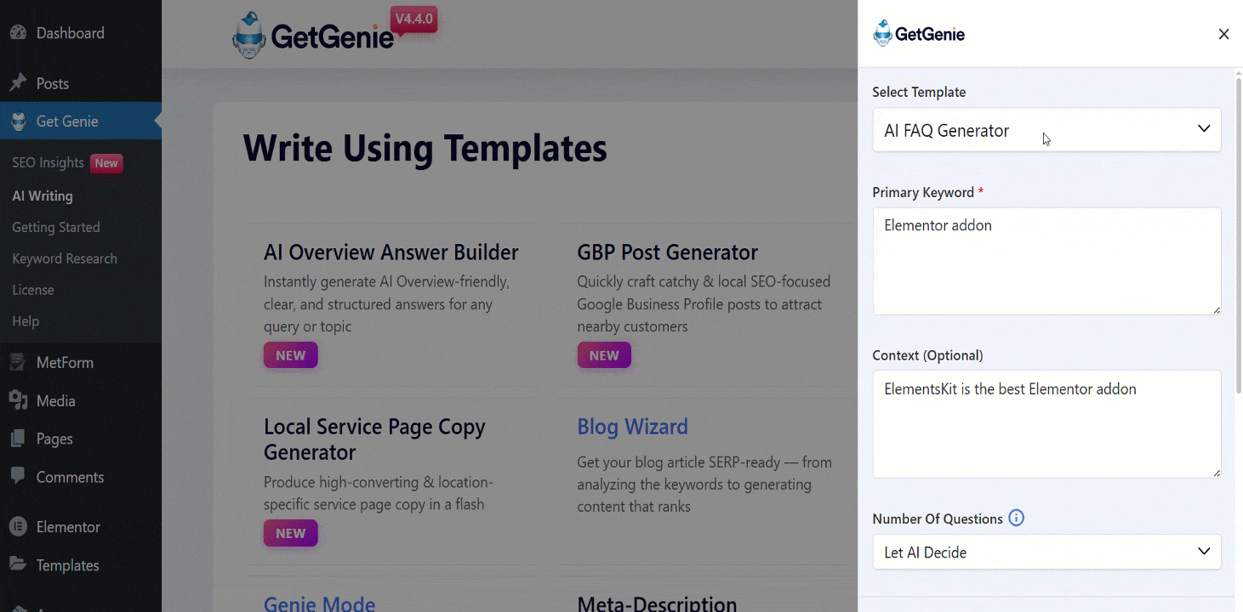Viewport: 1243px width, 612px height.
Task: Click inside the Primary Keyword field
Action: (1046, 260)
